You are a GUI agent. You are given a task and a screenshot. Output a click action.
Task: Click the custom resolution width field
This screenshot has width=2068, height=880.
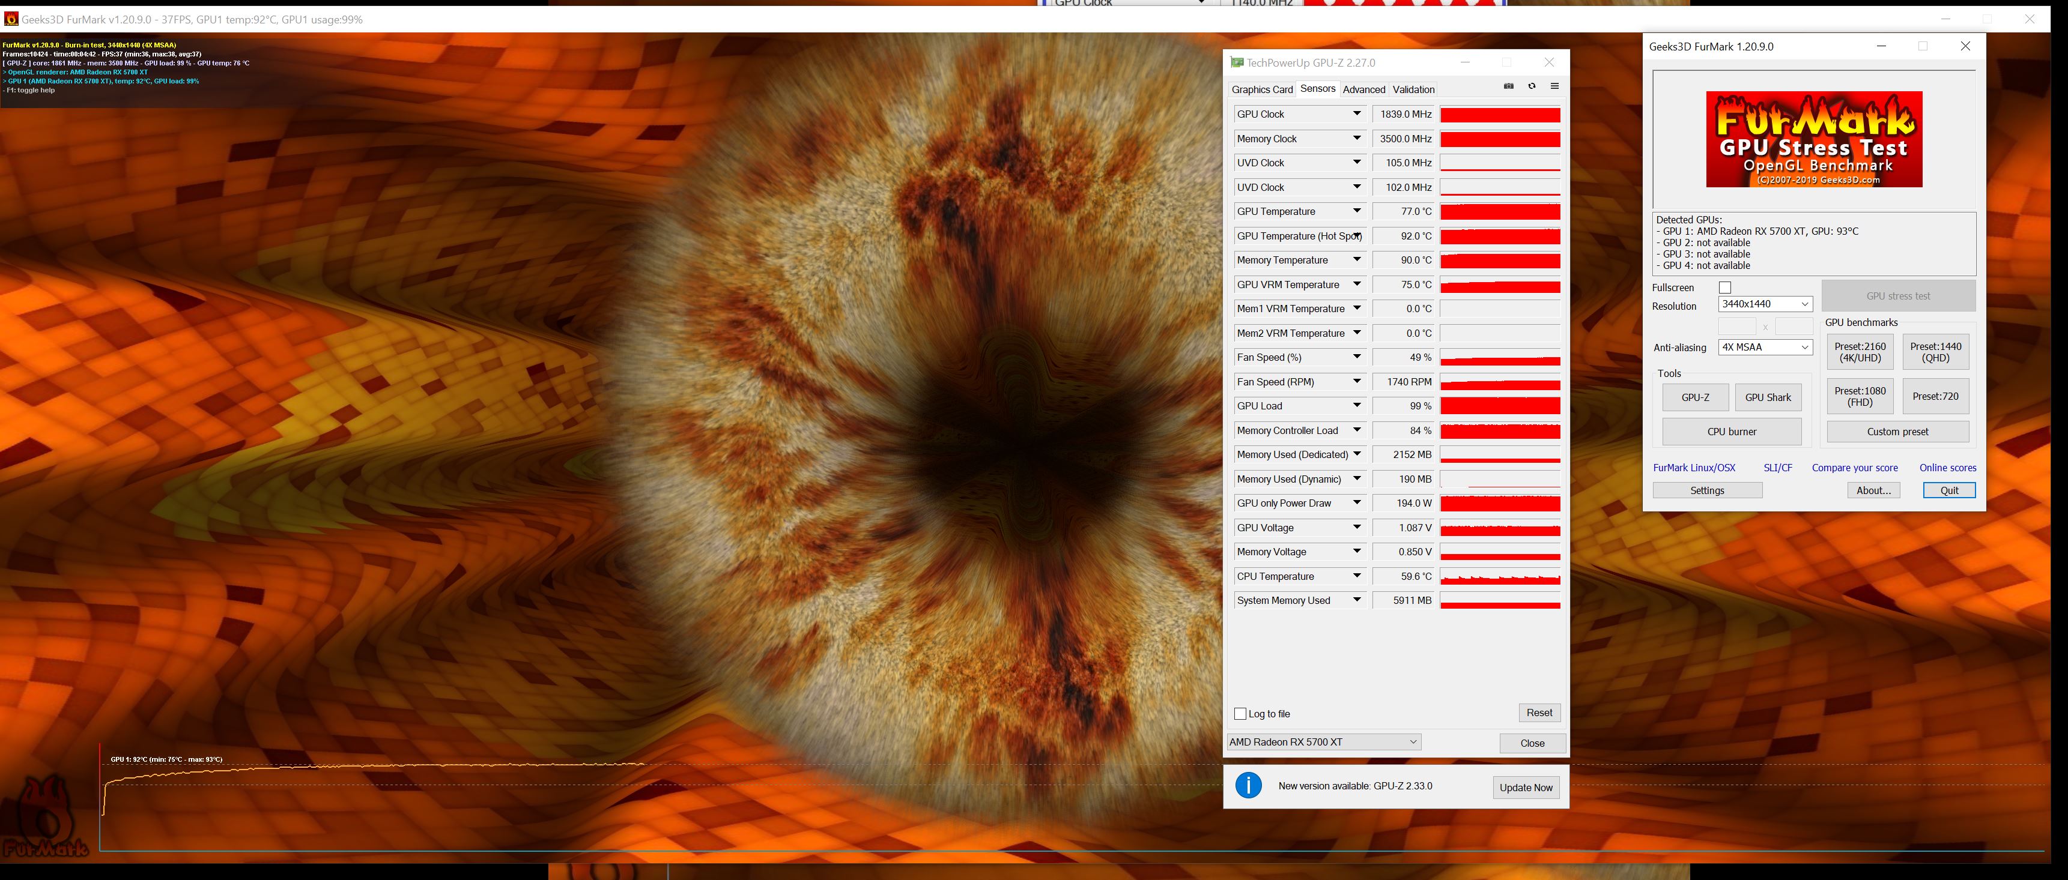[1736, 327]
